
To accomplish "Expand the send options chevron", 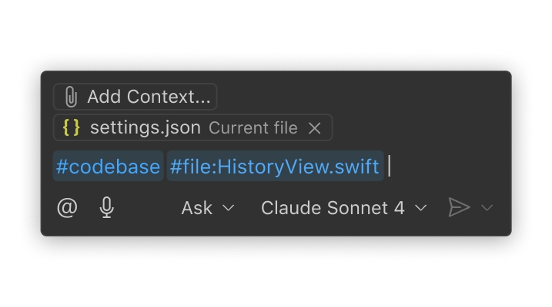I will click(487, 208).
